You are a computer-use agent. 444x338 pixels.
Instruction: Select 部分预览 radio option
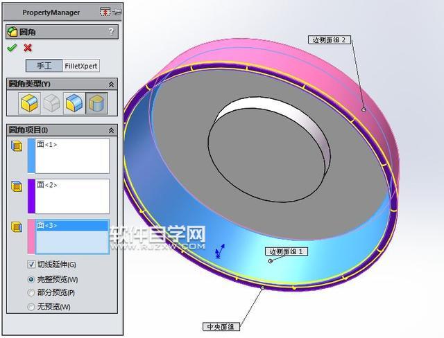(x=31, y=292)
